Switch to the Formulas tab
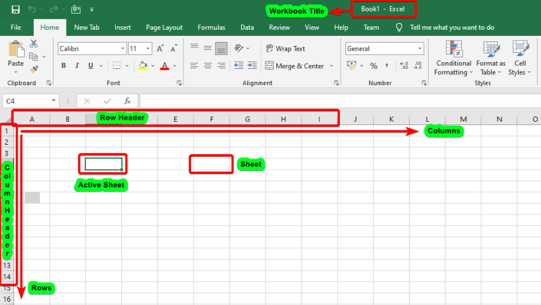The width and height of the screenshot is (541, 305). [x=211, y=27]
